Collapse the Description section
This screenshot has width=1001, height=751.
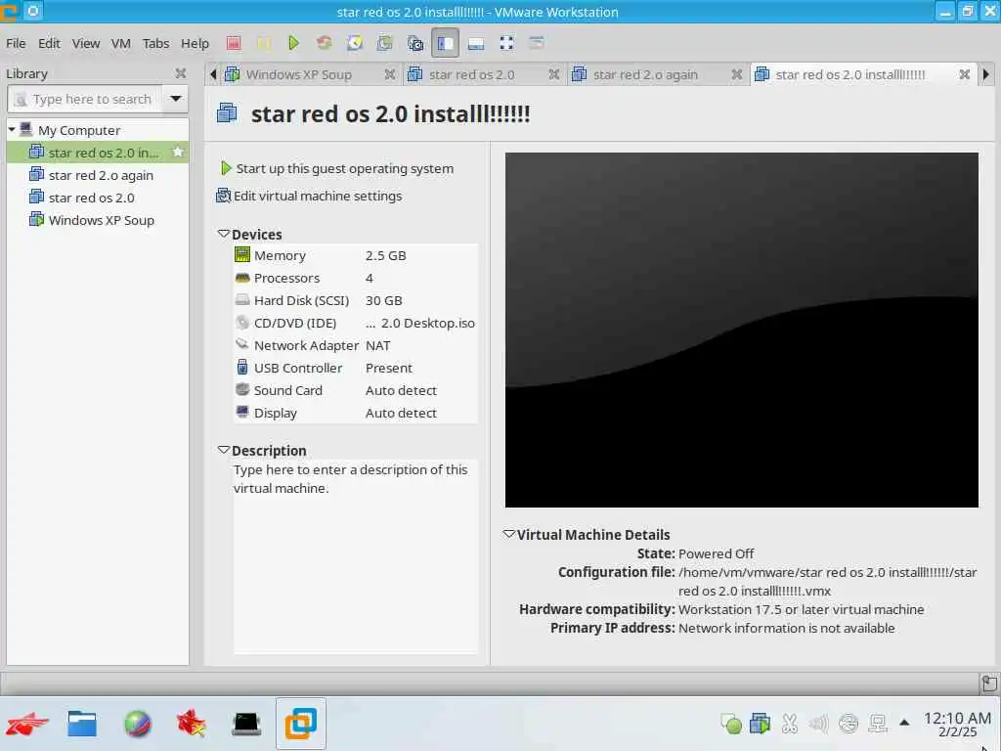224,450
